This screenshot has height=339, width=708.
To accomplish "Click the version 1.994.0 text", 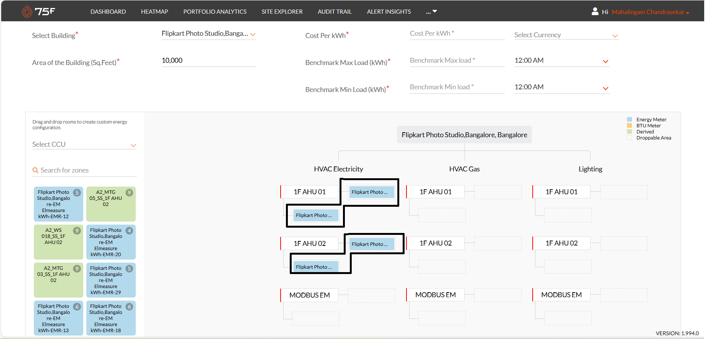I will [x=677, y=333].
